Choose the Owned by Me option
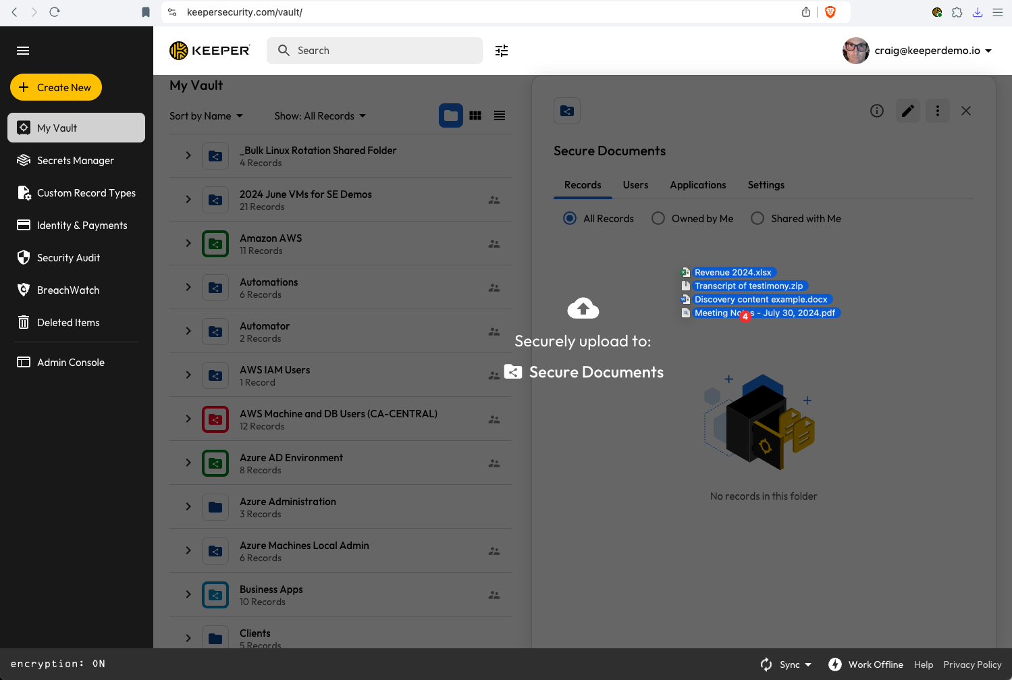1012x680 pixels. (658, 218)
